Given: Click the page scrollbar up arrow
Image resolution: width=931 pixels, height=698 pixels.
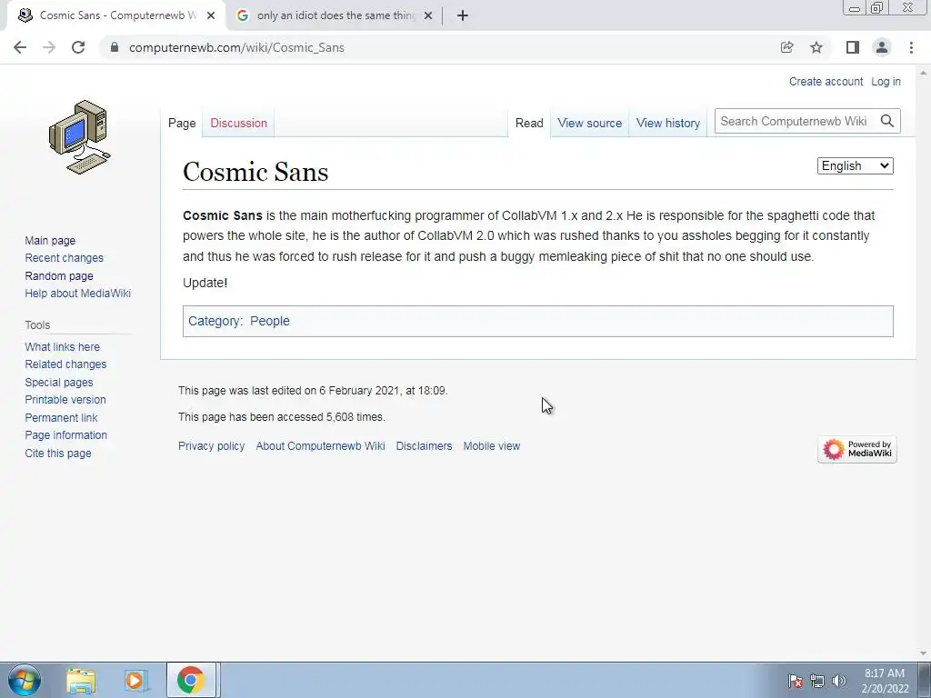Looking at the screenshot, I should coord(923,73).
